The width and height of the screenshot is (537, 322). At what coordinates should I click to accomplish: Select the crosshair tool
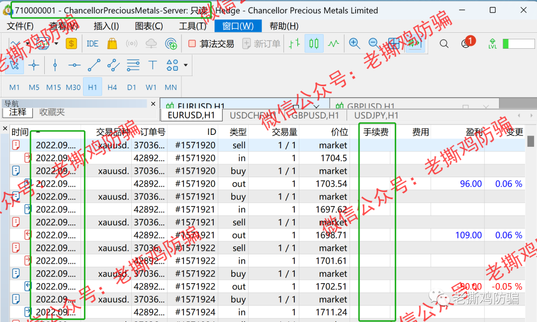(34, 65)
